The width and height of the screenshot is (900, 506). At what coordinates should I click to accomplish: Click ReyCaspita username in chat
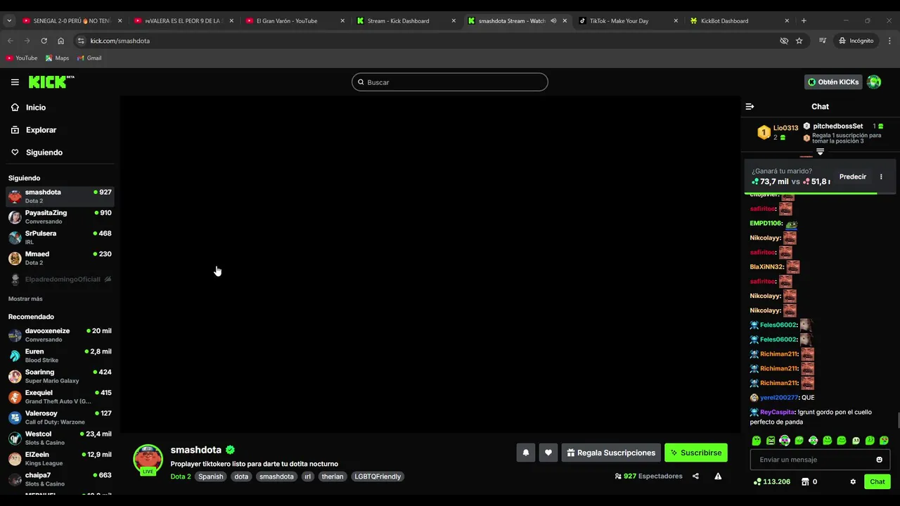[778, 412]
